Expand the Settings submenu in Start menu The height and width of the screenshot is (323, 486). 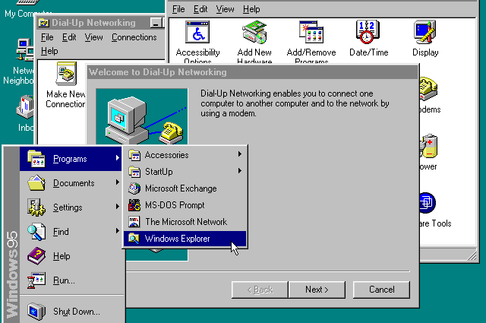[x=68, y=207]
